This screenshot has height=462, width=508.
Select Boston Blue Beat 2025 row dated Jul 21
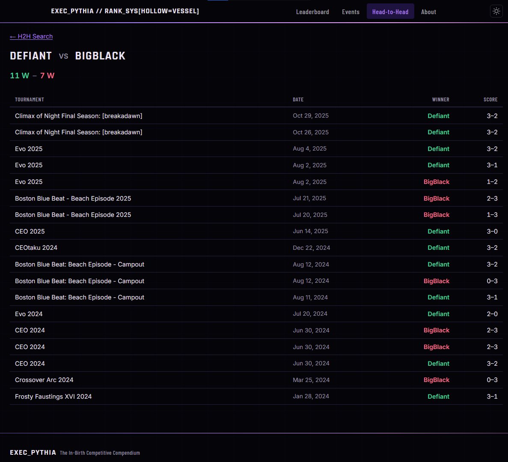256,198
